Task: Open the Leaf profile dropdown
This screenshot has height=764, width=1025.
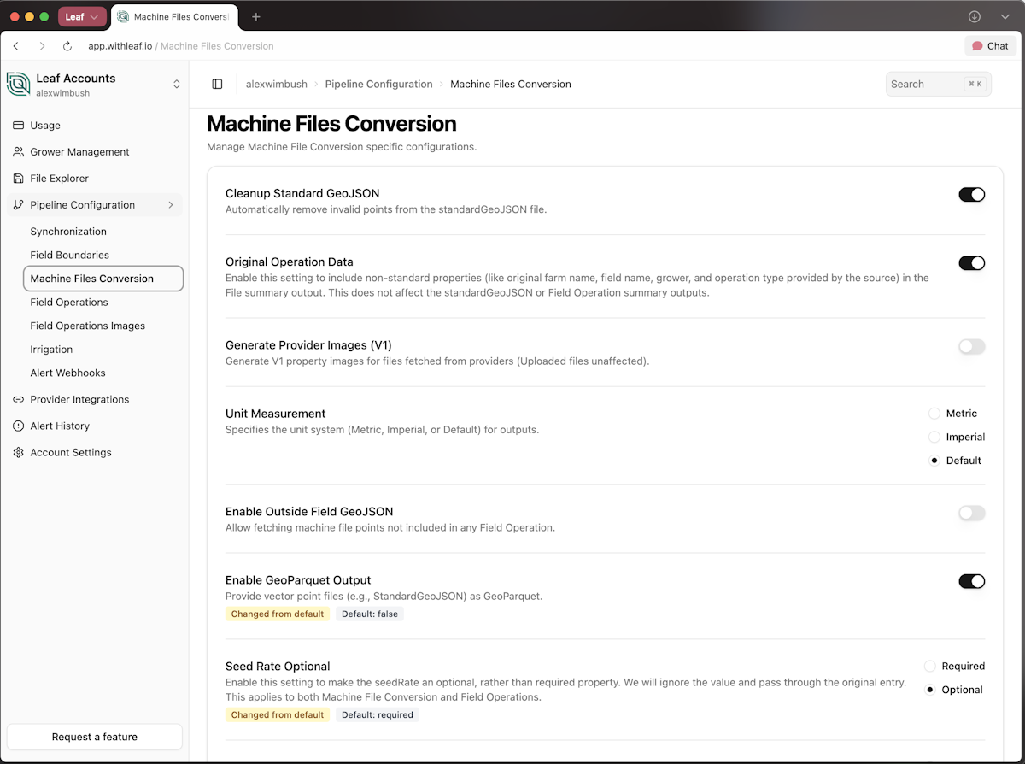Action: tap(82, 16)
